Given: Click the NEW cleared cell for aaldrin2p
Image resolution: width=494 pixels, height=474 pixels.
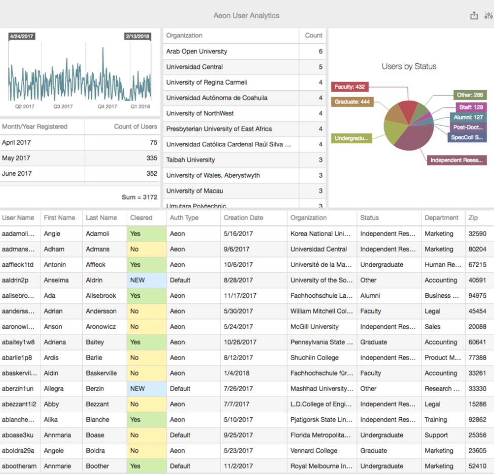Looking at the screenshot, I should 146,280.
